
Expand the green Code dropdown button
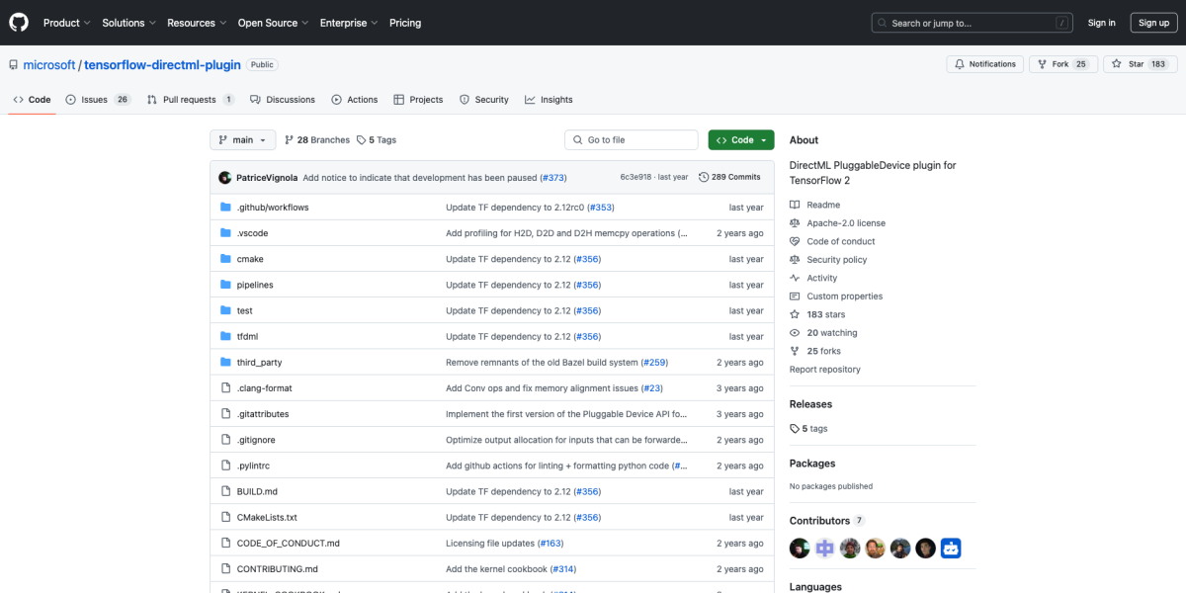741,140
